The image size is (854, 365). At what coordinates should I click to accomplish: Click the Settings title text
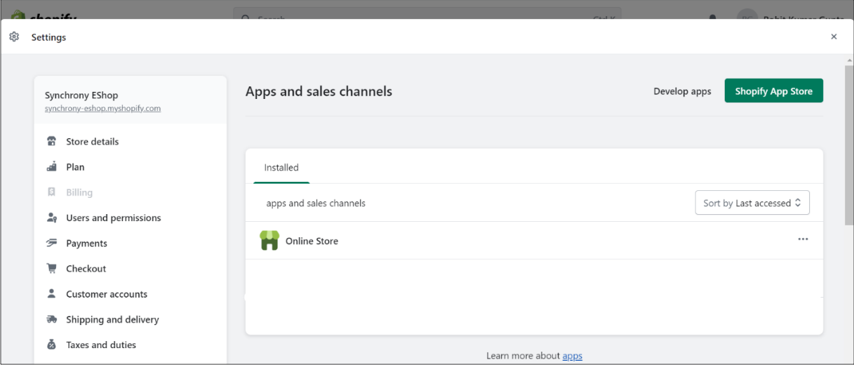[x=48, y=37]
